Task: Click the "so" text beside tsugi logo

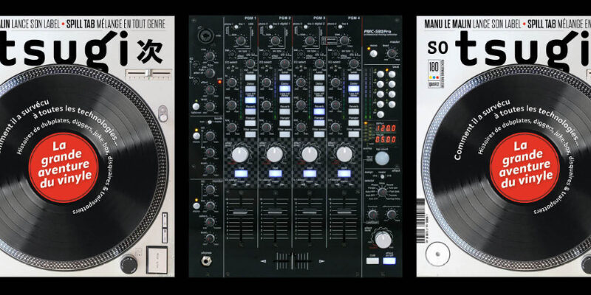Action: point(437,47)
